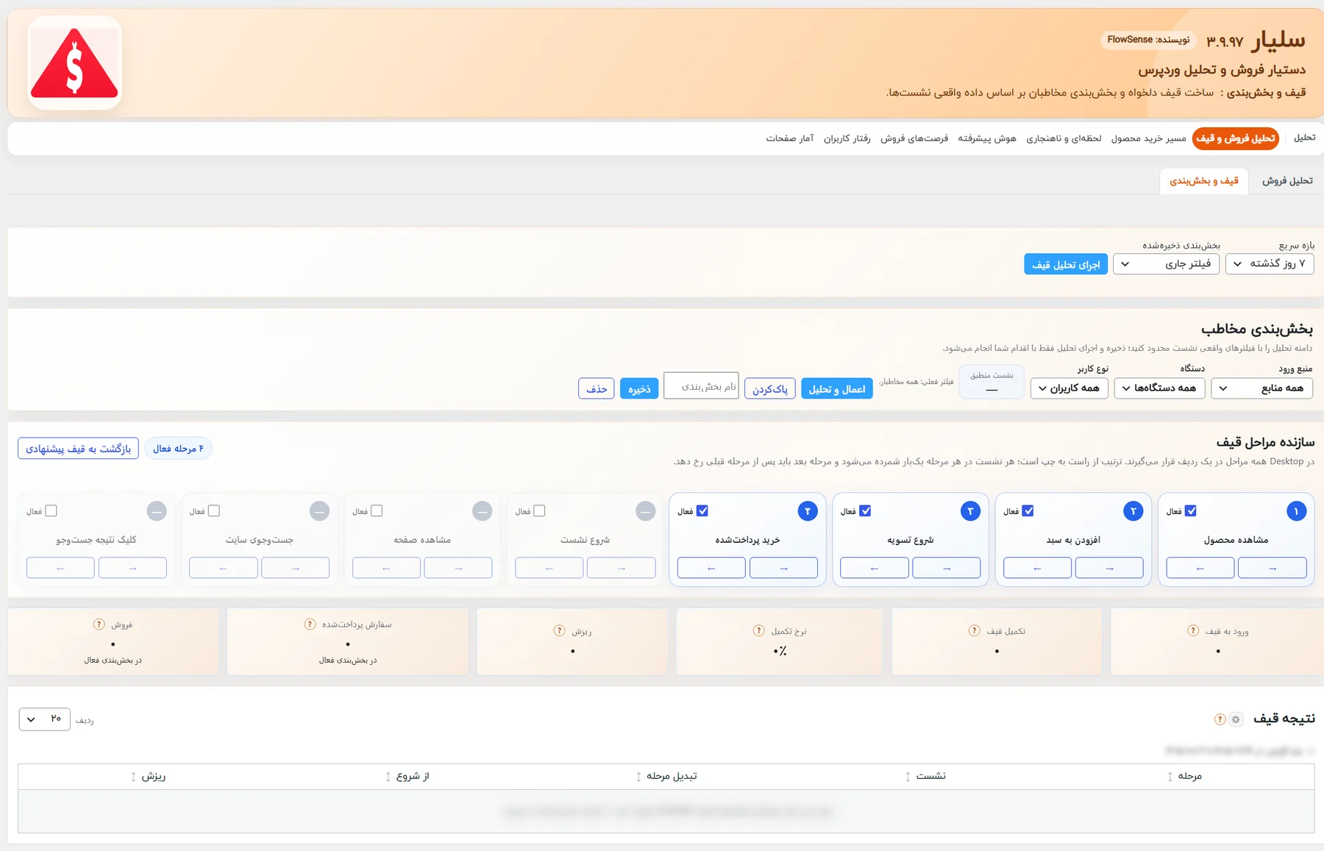Open the ۲۰ rows per page dropdown

click(x=44, y=719)
